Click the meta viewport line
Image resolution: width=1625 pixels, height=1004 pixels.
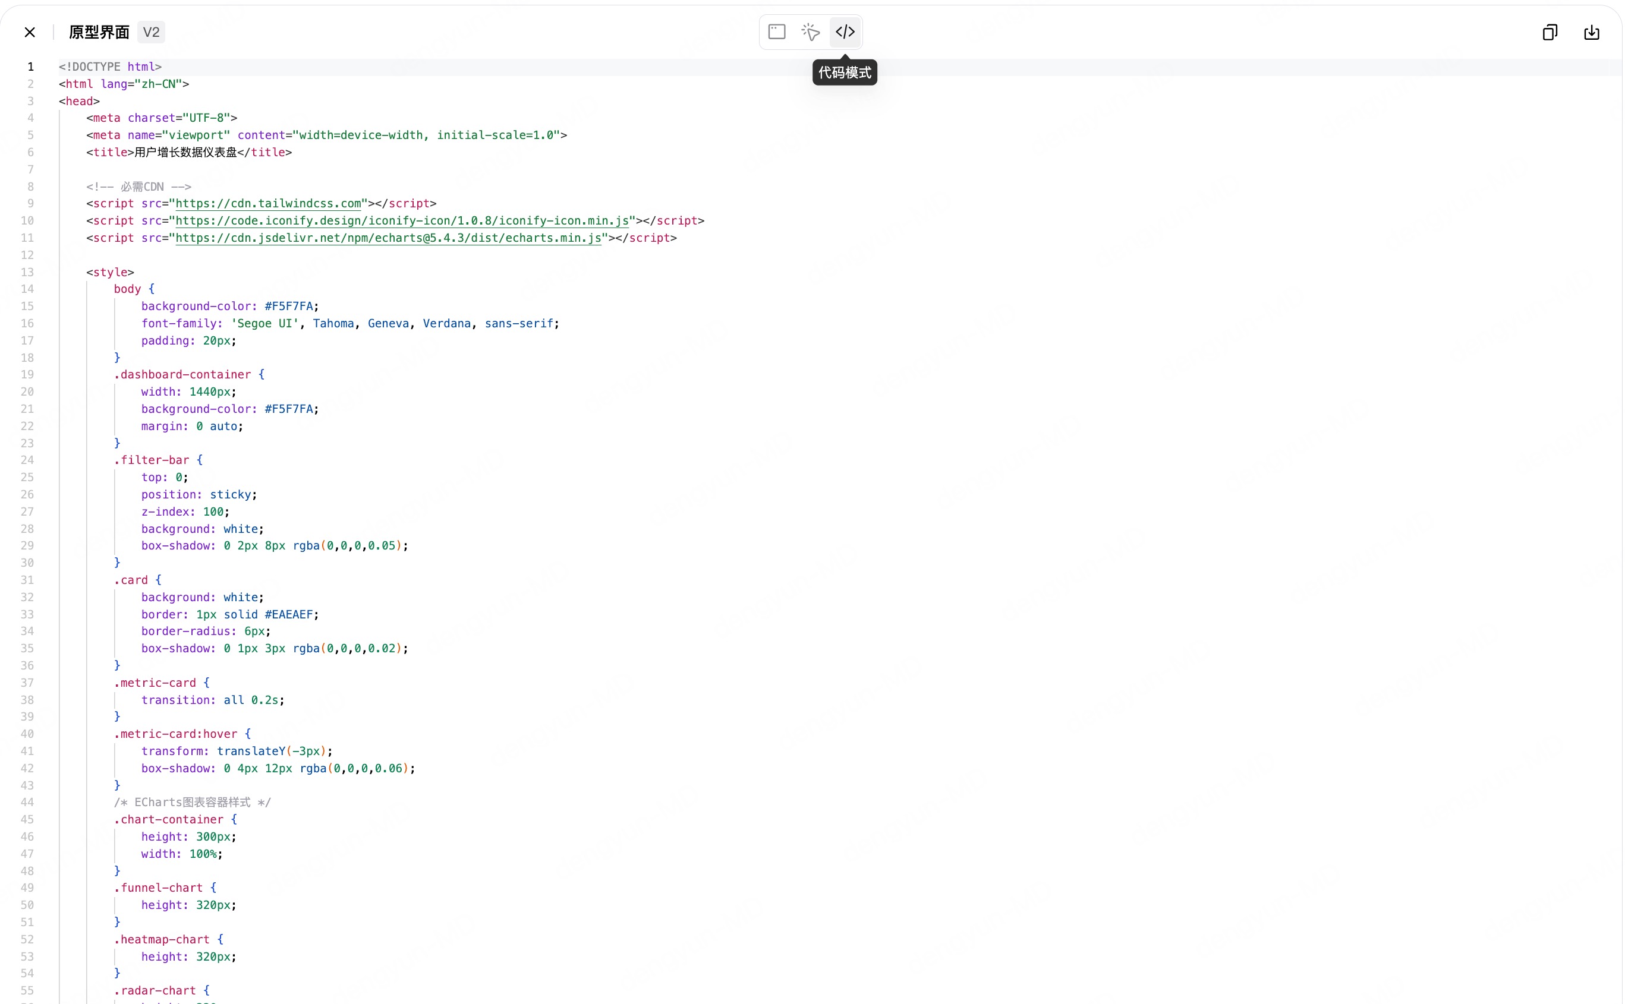click(326, 135)
